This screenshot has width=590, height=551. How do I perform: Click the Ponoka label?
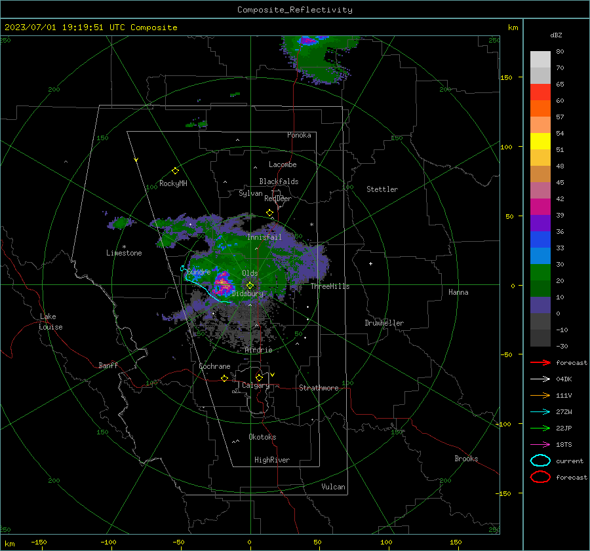tap(299, 135)
